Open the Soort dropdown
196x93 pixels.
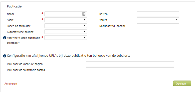[66, 20]
